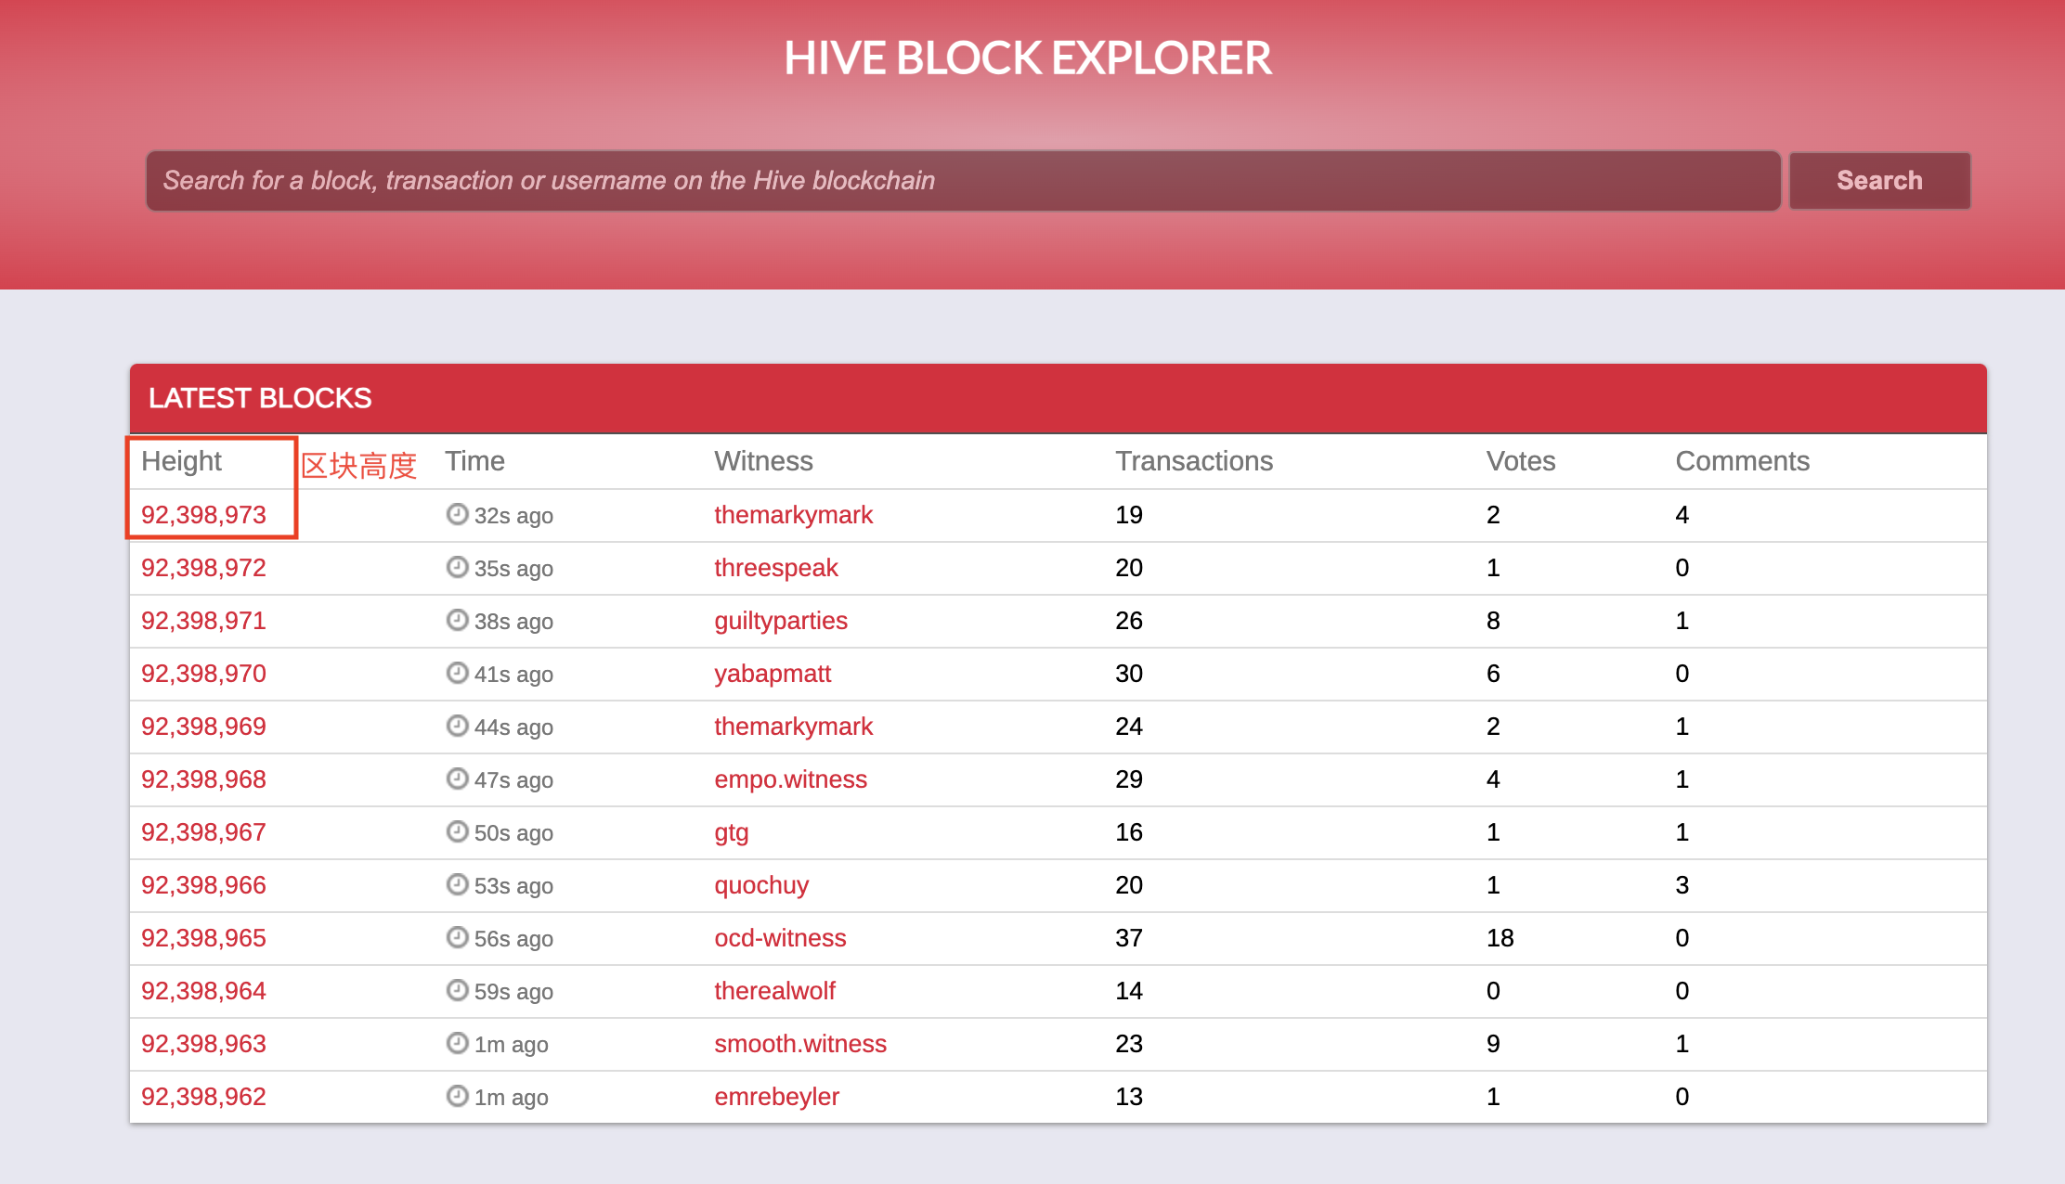This screenshot has height=1184, width=2065.
Task: View witness threespeak profile
Action: tap(775, 568)
